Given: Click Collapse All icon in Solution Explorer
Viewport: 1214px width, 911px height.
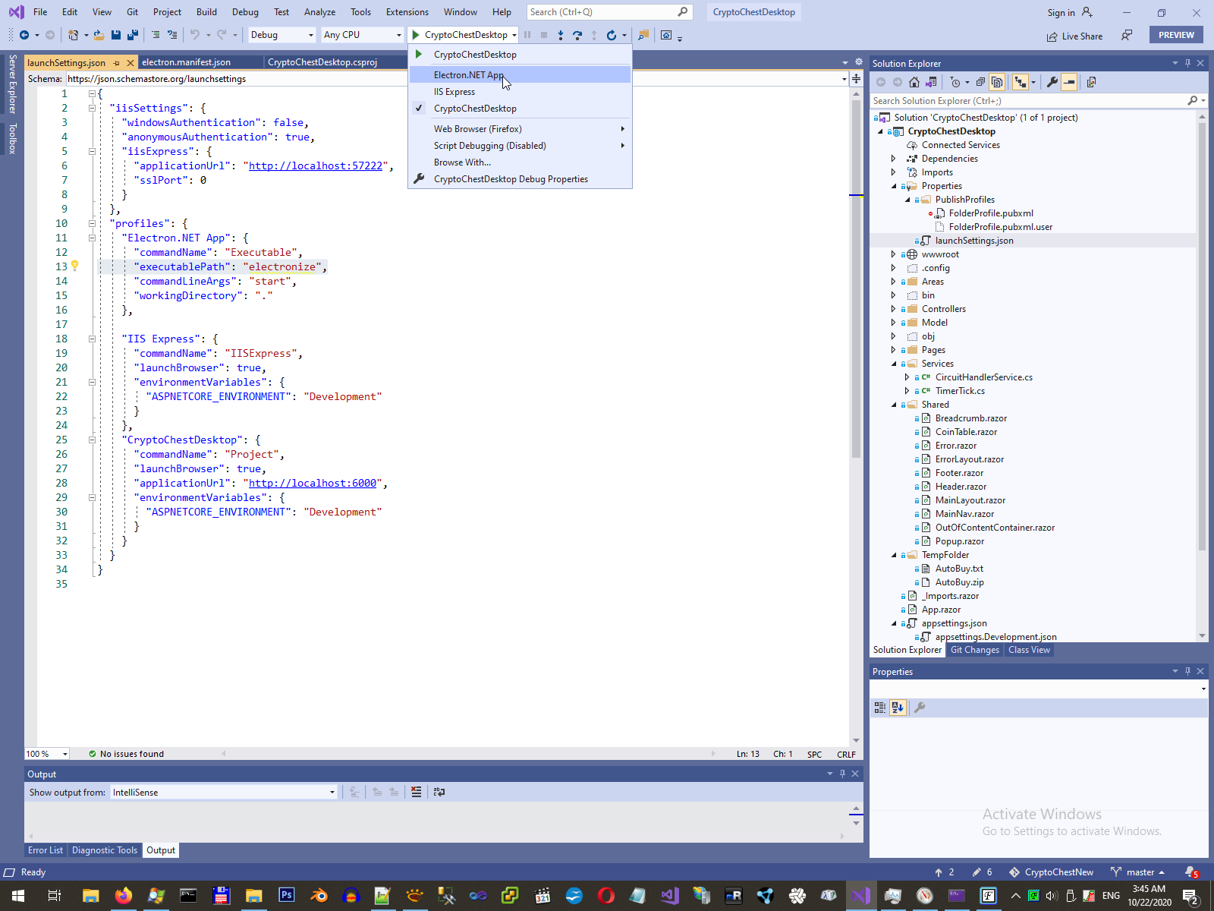Looking at the screenshot, I should (x=980, y=82).
